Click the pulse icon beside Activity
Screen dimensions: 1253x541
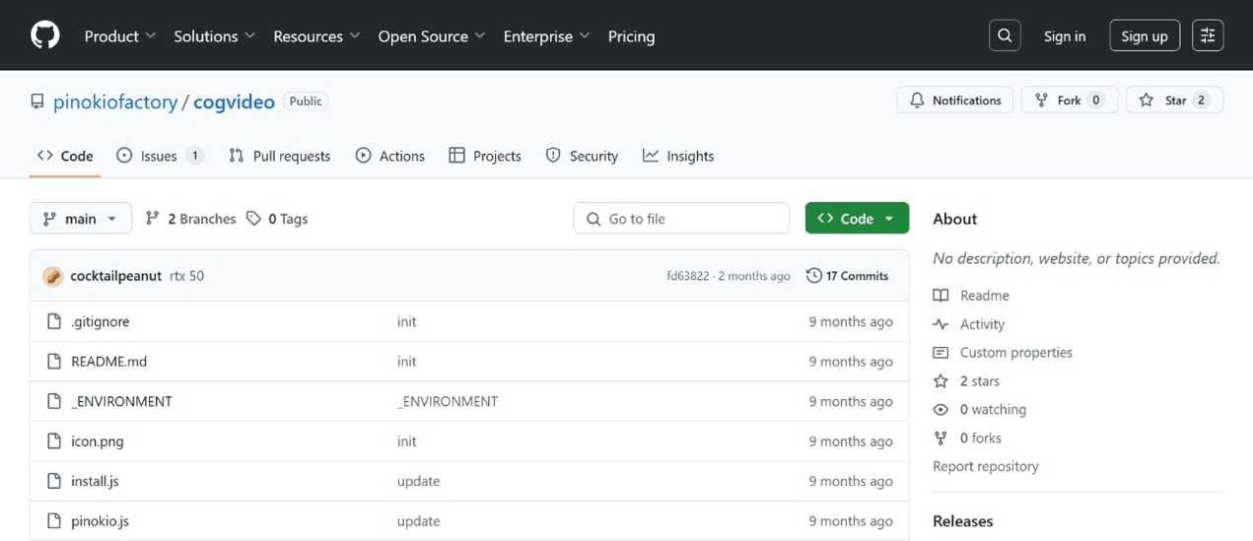click(x=940, y=324)
